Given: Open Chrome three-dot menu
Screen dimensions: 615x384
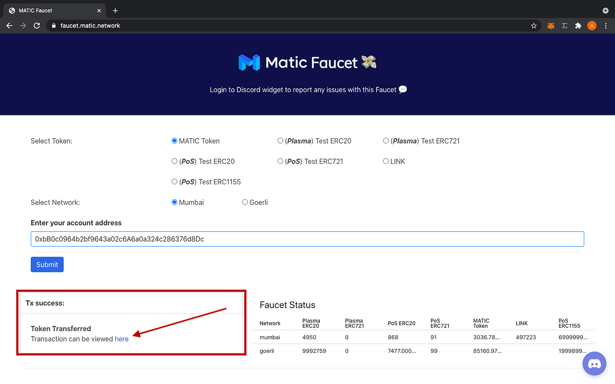Looking at the screenshot, I should 606,25.
